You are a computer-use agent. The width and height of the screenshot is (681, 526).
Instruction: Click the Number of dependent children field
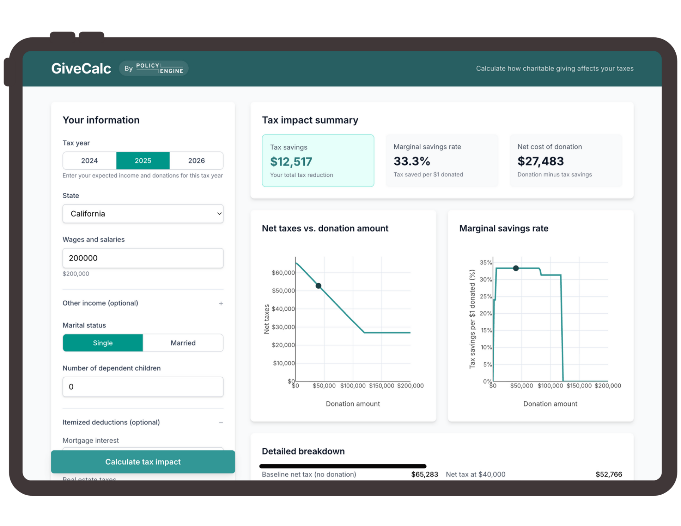pyautogui.click(x=143, y=387)
